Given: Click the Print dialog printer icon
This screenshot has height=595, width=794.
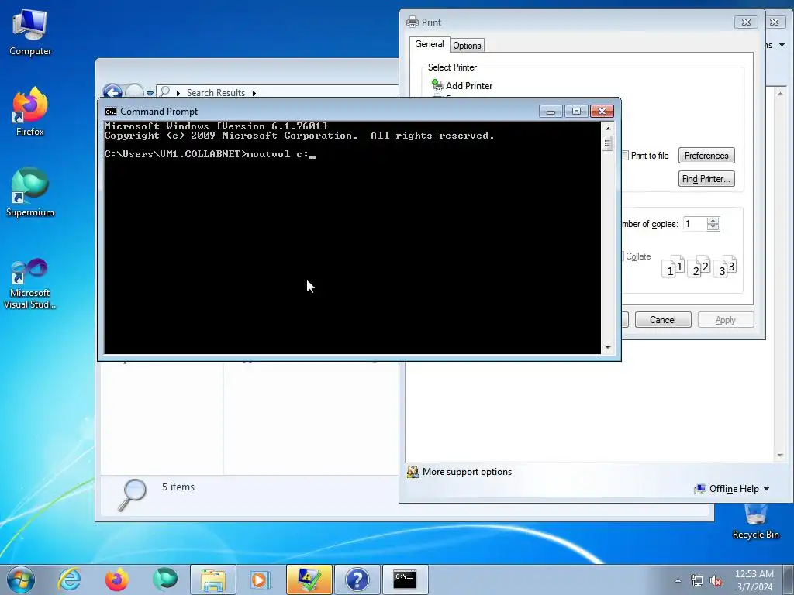Looking at the screenshot, I should coord(413,22).
